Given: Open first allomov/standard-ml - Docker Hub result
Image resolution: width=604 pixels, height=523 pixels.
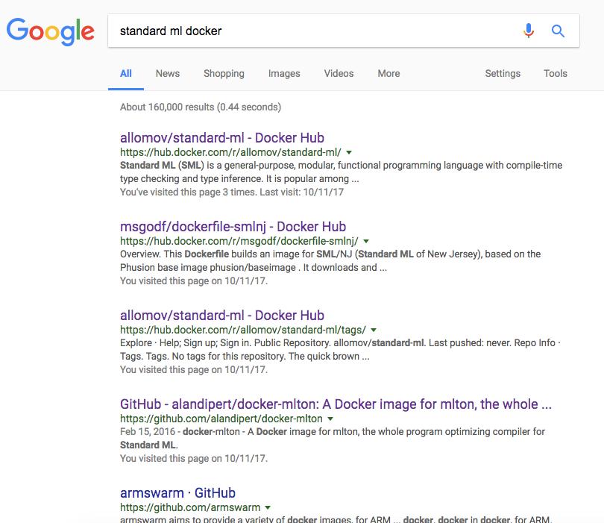Looking at the screenshot, I should tap(222, 137).
